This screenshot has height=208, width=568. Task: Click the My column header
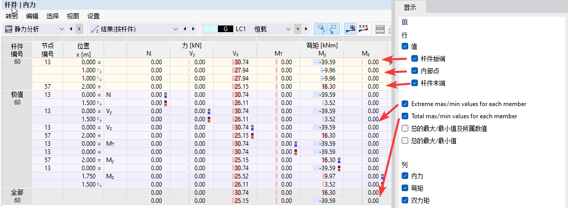322,54
